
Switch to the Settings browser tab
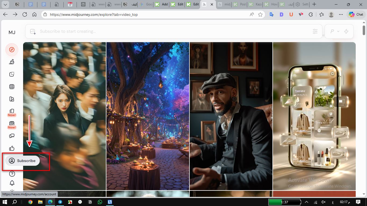302,5
